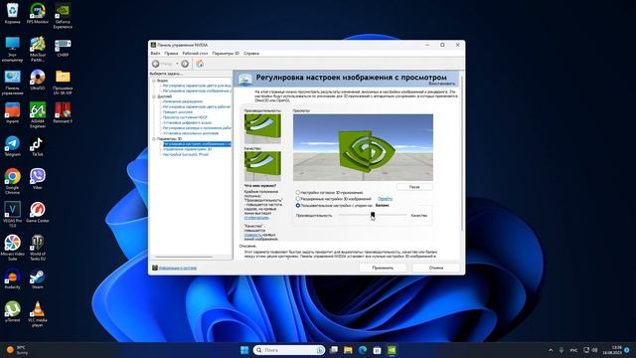
Task: Open Audacity desktop icon
Action: tap(12, 278)
